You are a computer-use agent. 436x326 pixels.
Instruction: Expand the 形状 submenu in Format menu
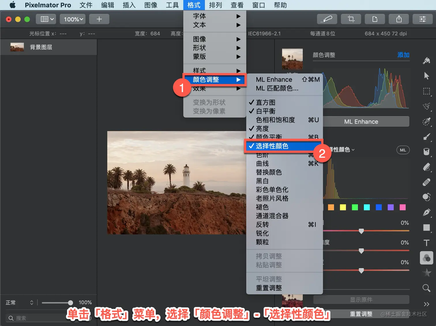[215, 48]
